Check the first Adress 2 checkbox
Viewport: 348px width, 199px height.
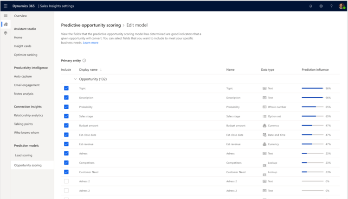66,181
